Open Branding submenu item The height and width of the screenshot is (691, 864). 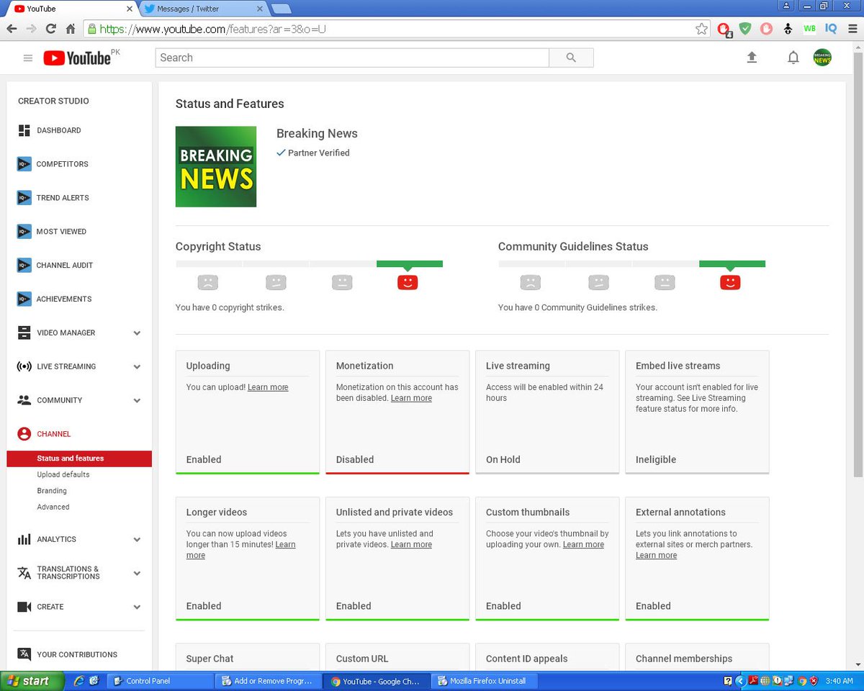click(x=52, y=491)
